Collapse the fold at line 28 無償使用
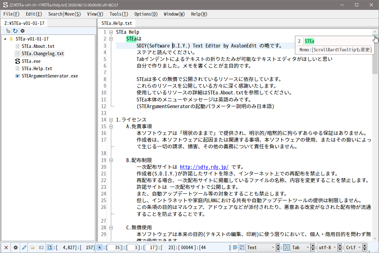 [111, 227]
